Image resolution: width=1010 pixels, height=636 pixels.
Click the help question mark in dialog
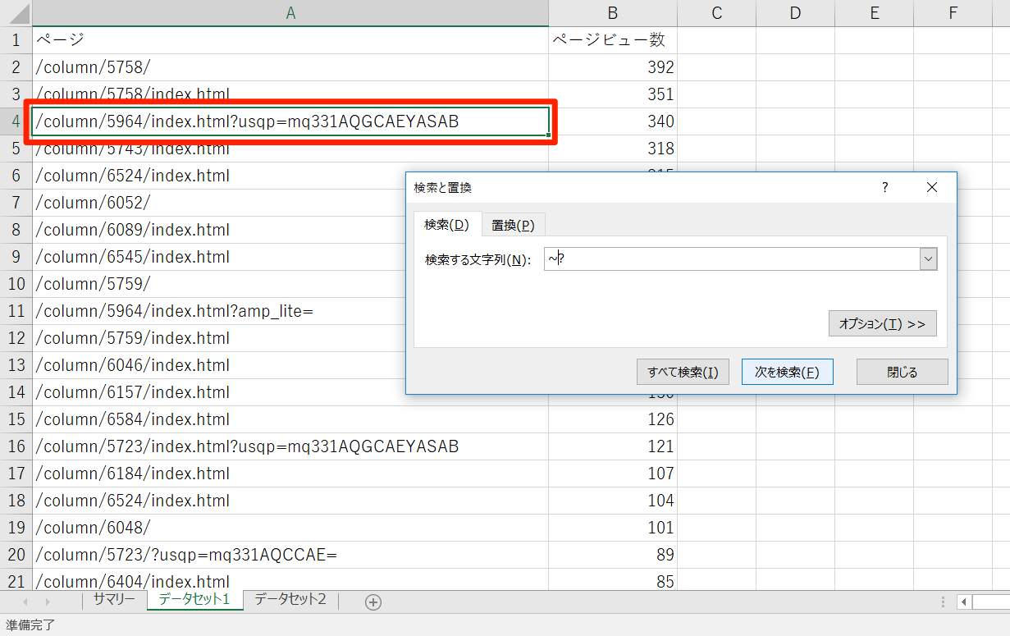[884, 187]
